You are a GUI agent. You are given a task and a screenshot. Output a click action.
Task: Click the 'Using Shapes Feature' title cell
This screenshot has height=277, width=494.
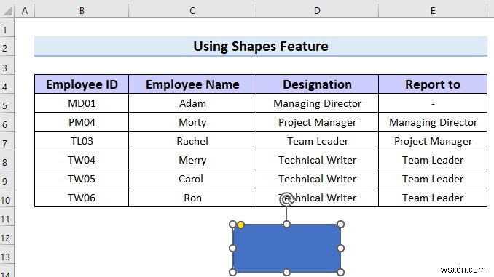pos(261,47)
